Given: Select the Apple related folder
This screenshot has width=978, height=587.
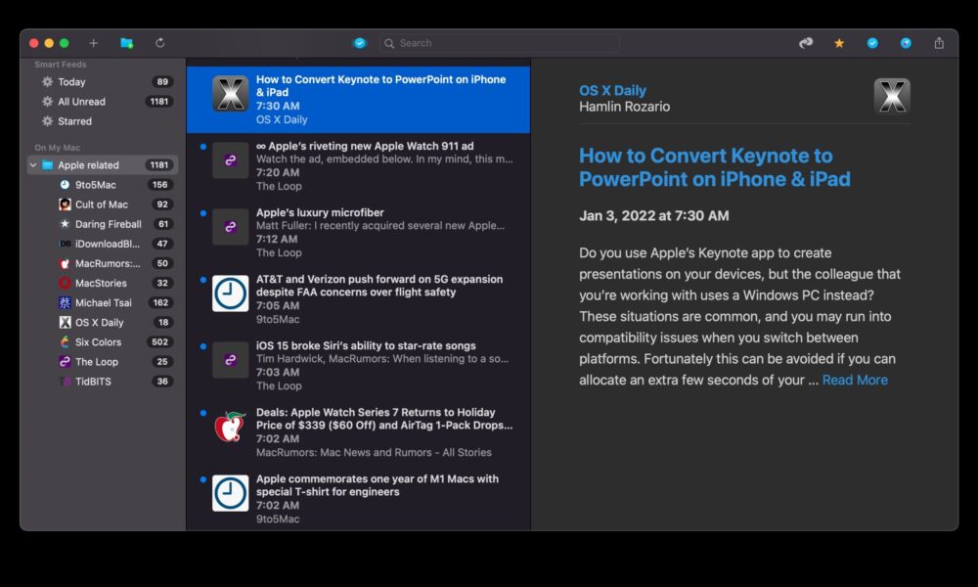Looking at the screenshot, I should click(x=103, y=165).
